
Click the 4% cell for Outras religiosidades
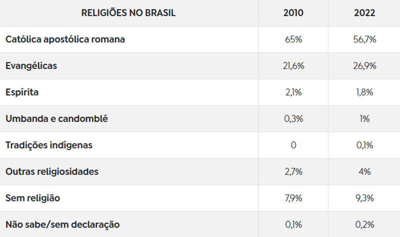point(364,172)
